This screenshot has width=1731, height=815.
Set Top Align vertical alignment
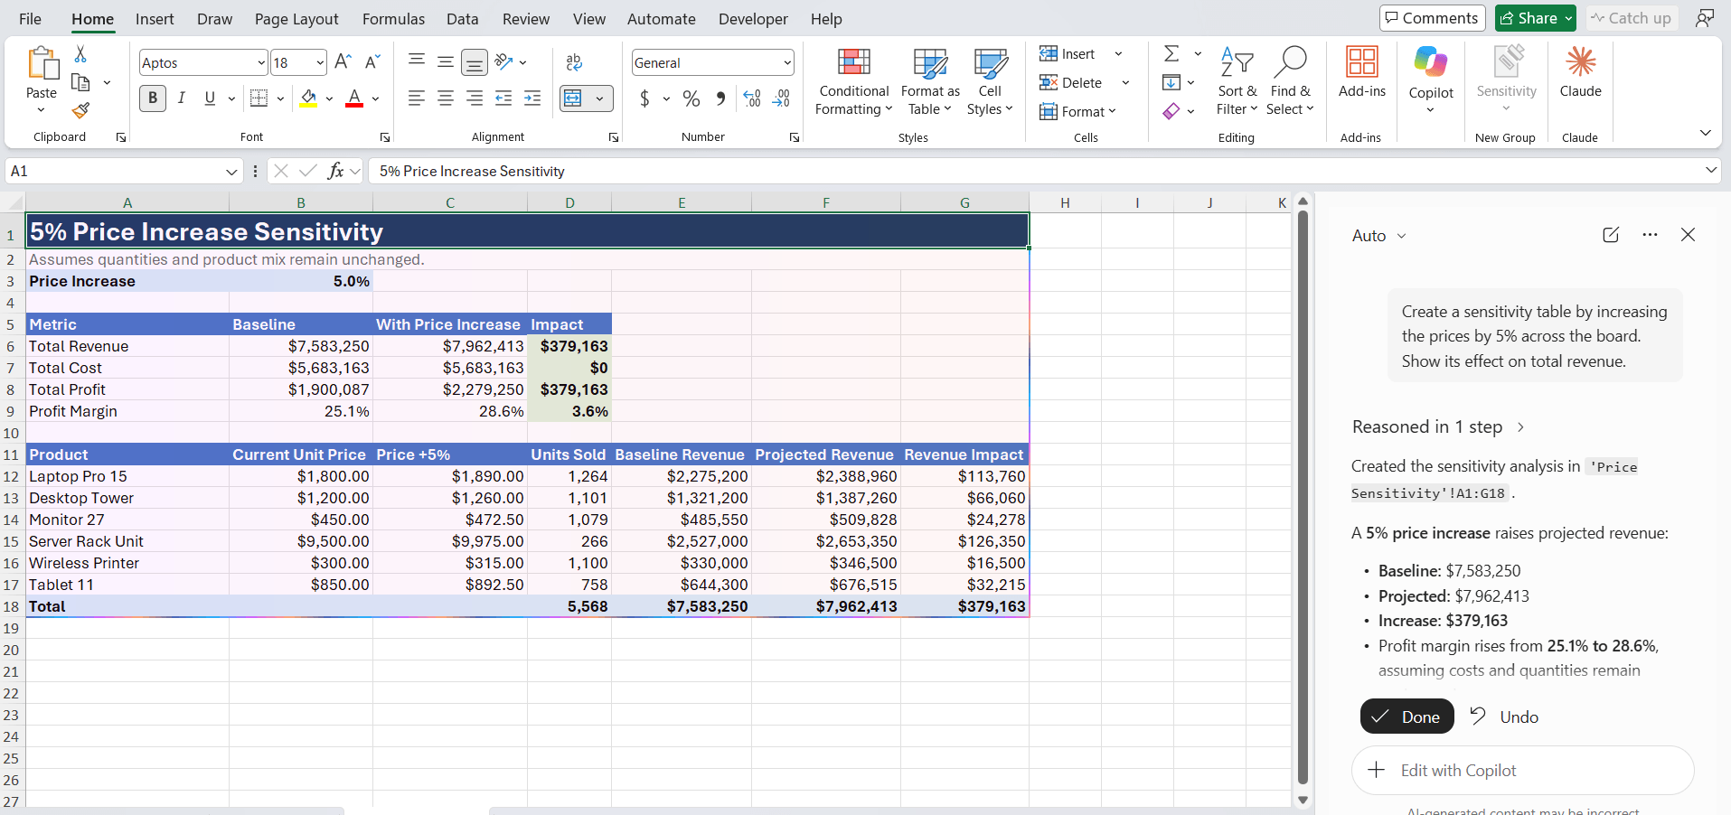point(417,61)
